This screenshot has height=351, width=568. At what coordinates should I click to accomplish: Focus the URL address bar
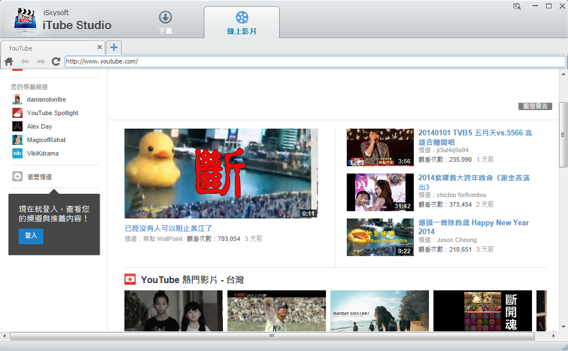315,61
